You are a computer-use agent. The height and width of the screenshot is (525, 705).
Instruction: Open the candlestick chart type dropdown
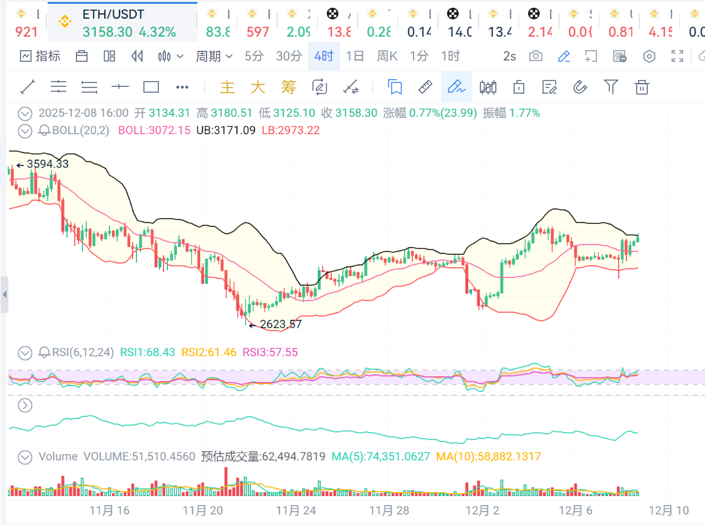[x=170, y=57]
